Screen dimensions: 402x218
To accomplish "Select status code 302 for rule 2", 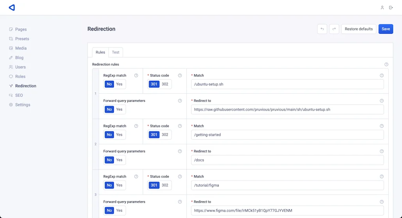I will [x=165, y=135].
